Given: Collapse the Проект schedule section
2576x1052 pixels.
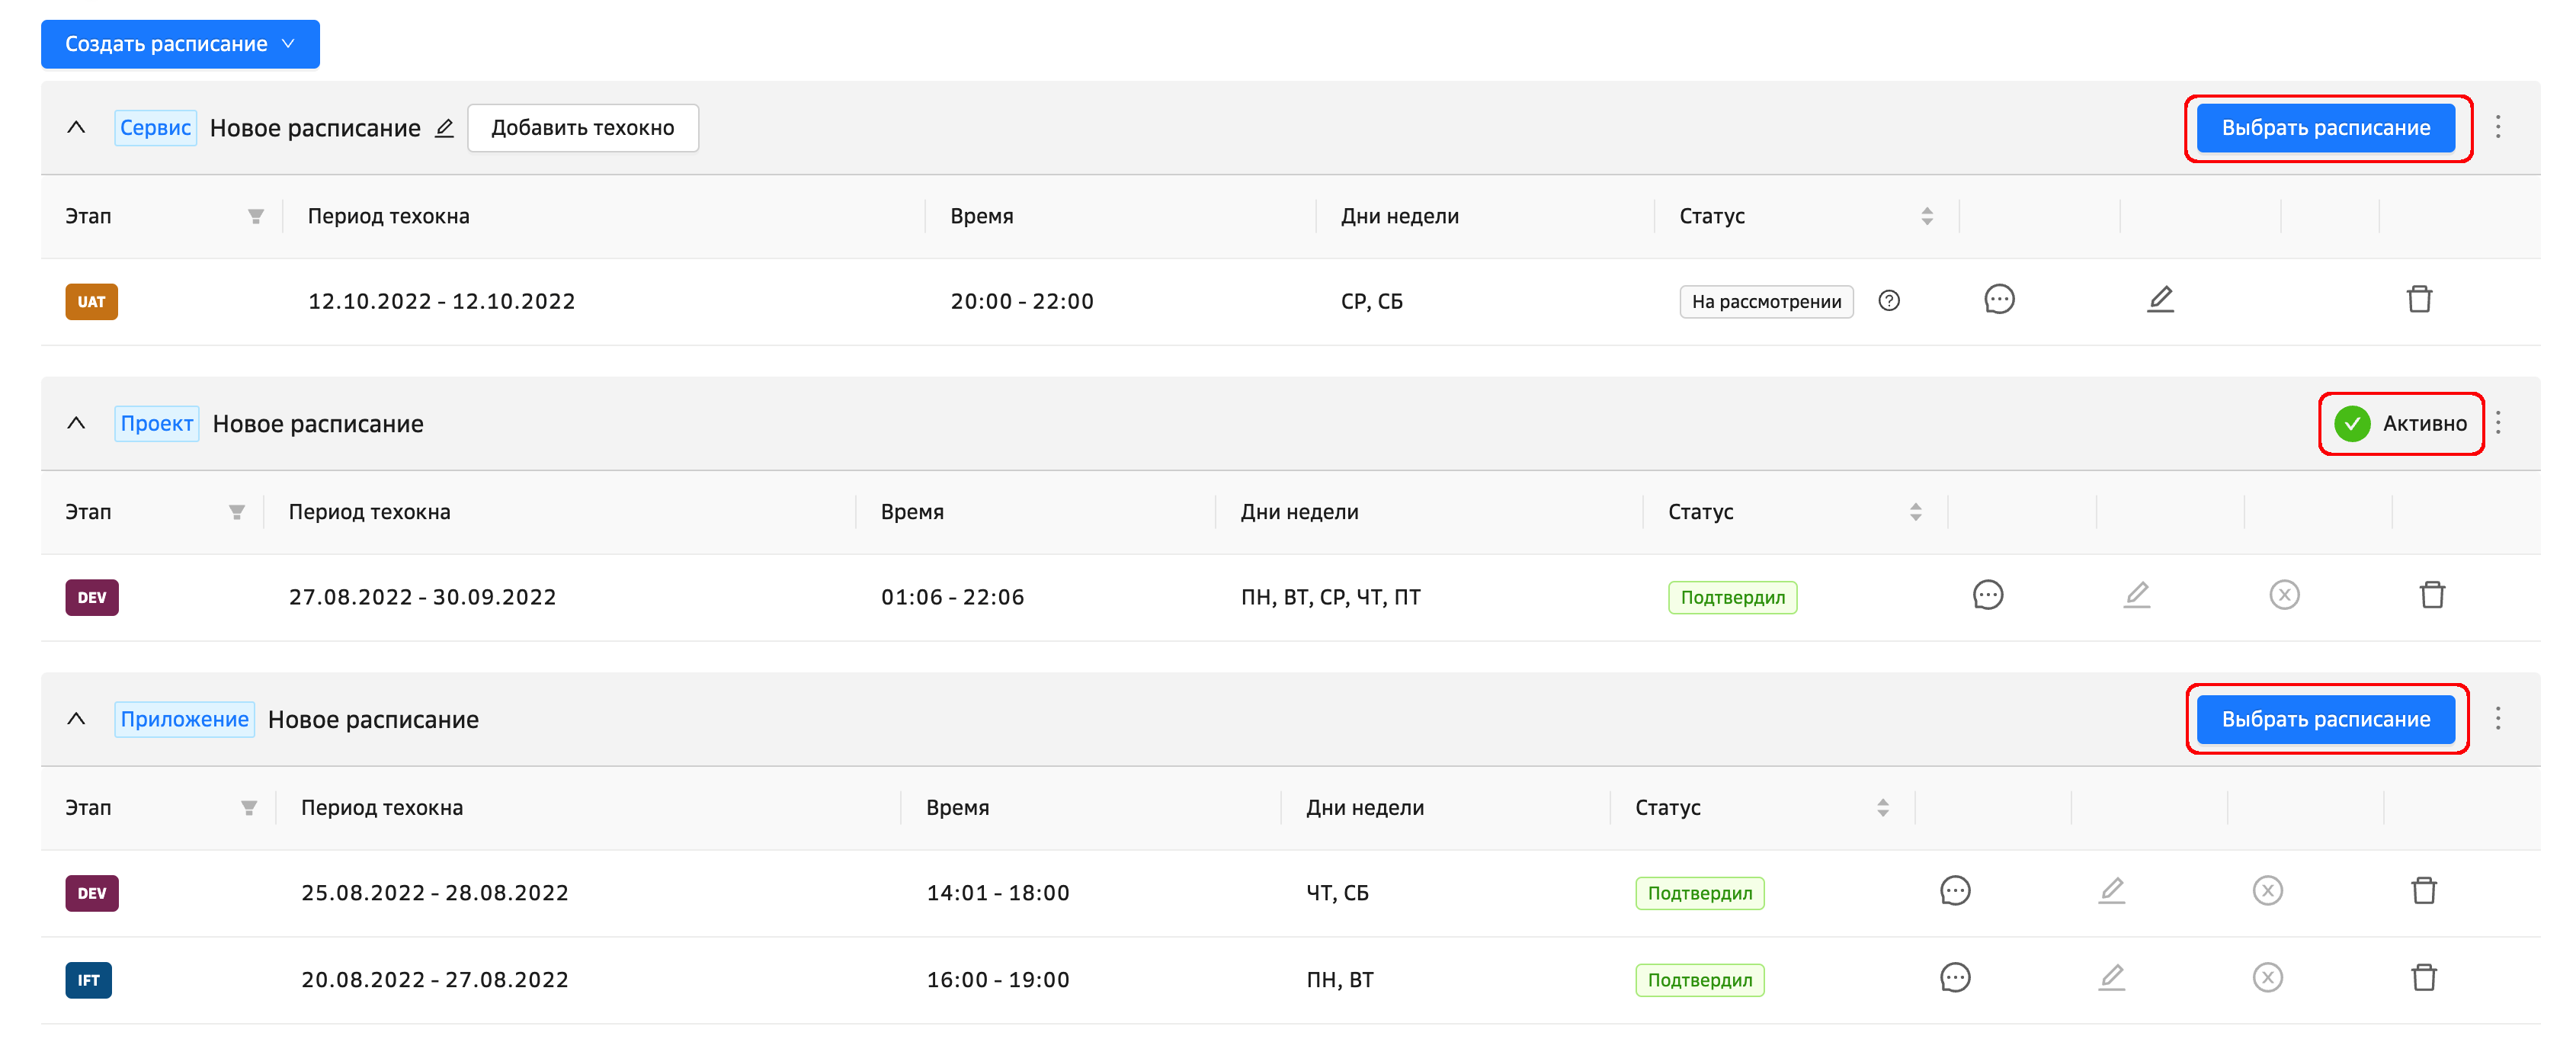Looking at the screenshot, I should 76,423.
